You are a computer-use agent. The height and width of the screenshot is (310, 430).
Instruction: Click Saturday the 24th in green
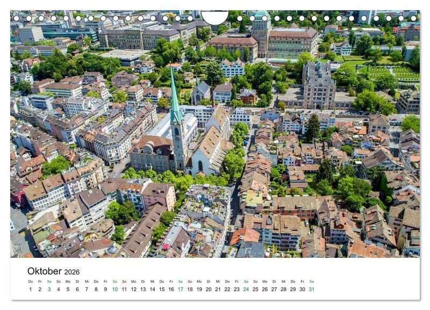pyautogui.click(x=246, y=289)
